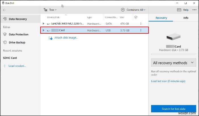The image size is (199, 116).
Task: Click the Disk Drill title bar app icon
Action: click(3, 3)
